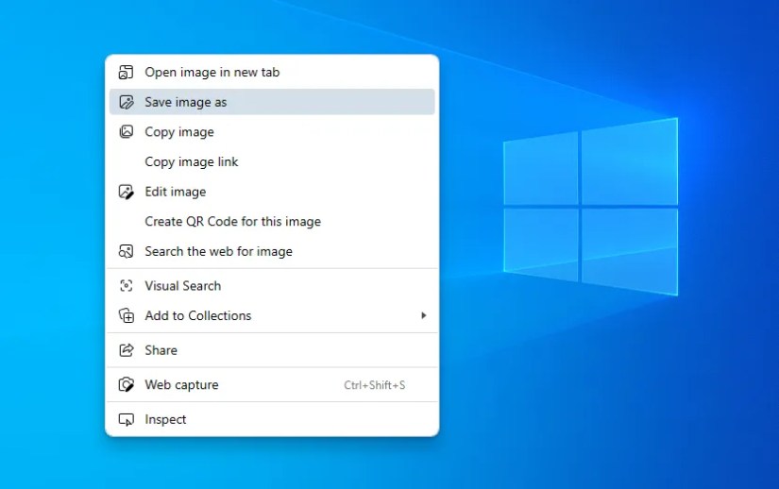Click the Windows logo in the wallpaper image
The width and height of the screenshot is (779, 489).
591,207
